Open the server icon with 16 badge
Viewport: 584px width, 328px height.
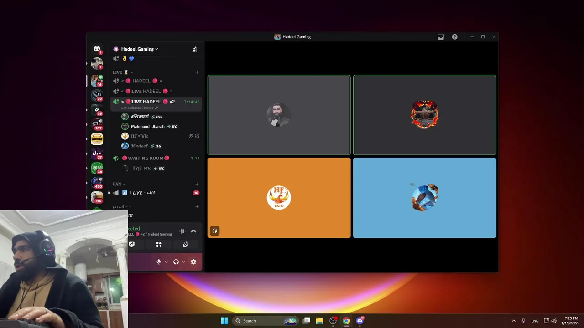(97, 81)
